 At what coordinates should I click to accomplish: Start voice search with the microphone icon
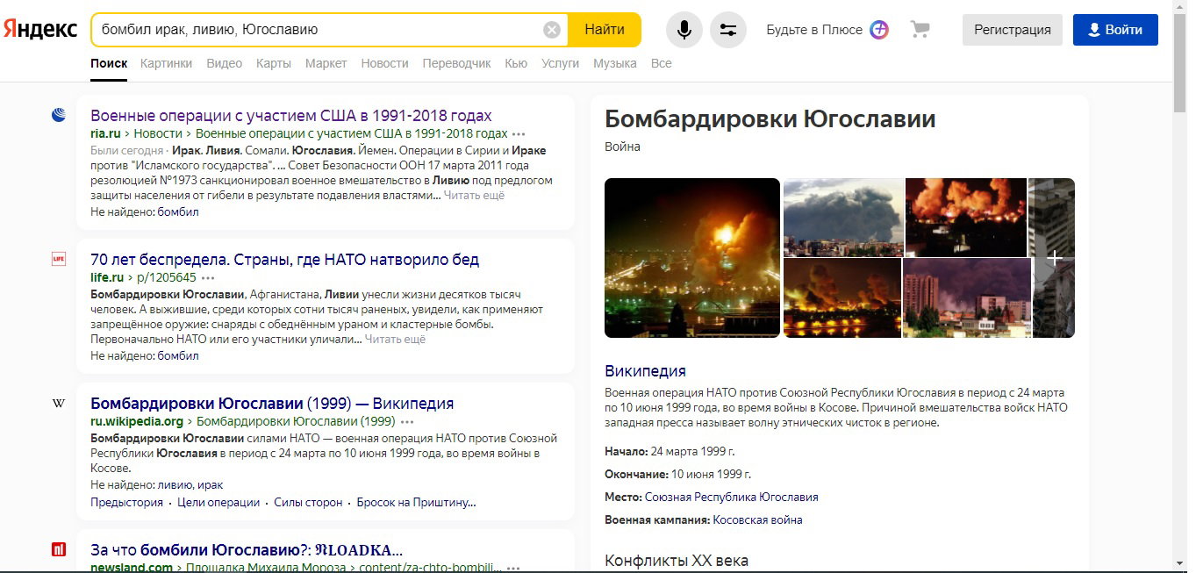click(x=684, y=30)
